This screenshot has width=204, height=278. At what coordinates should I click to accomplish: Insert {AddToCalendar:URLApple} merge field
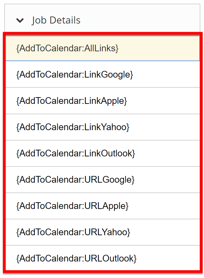point(73,206)
